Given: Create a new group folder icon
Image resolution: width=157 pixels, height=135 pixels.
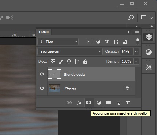Looking at the screenshot, I should tap(109, 103).
